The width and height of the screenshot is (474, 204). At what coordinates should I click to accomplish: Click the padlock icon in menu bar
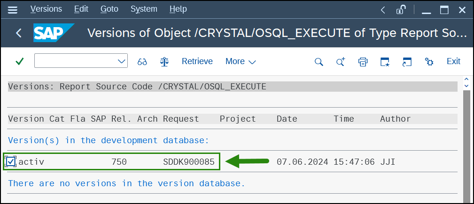pos(401,10)
